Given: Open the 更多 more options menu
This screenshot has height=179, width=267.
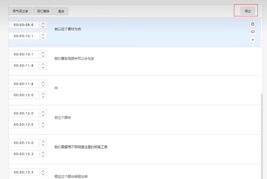Looking at the screenshot, I should (x=61, y=11).
